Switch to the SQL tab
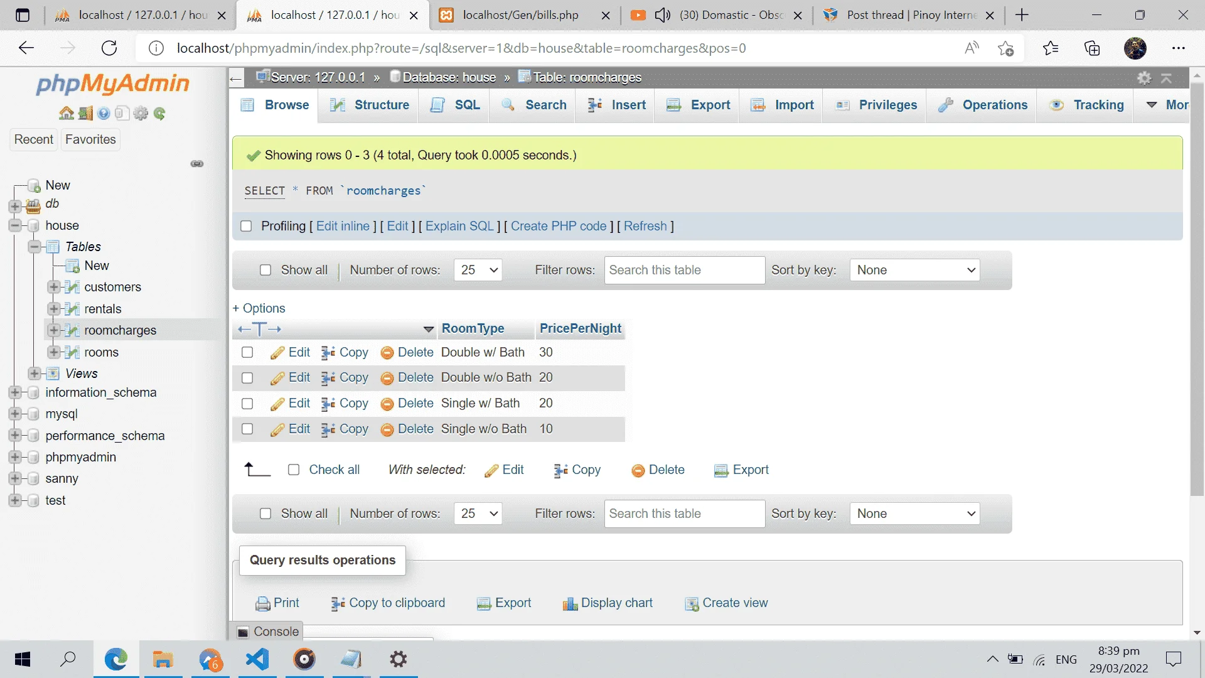This screenshot has width=1205, height=678. pos(456,105)
